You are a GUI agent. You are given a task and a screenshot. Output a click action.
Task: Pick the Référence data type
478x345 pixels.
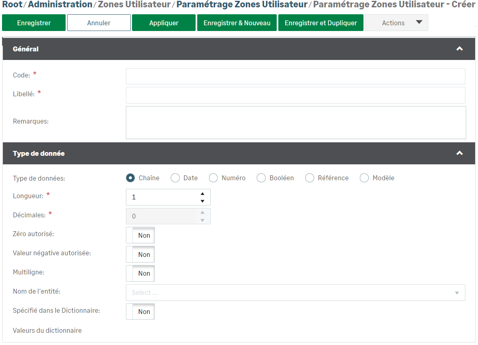pos(310,178)
